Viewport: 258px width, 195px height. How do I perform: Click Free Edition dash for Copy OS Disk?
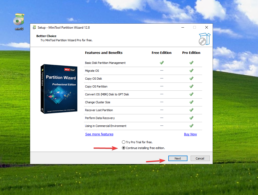162,78
